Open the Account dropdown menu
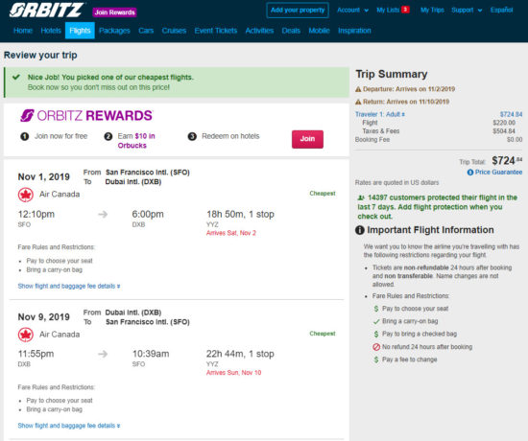The height and width of the screenshot is (441, 528). 352,11
